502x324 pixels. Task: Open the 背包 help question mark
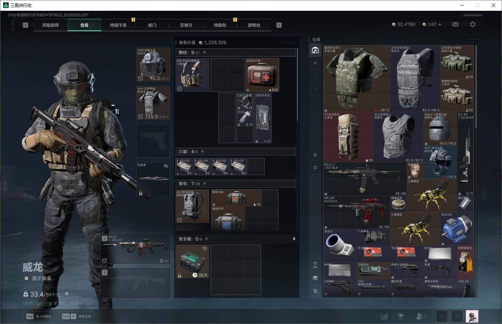(204, 184)
